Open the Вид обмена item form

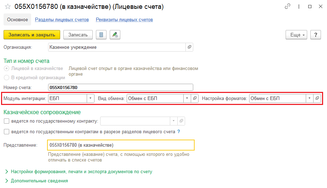195,98
